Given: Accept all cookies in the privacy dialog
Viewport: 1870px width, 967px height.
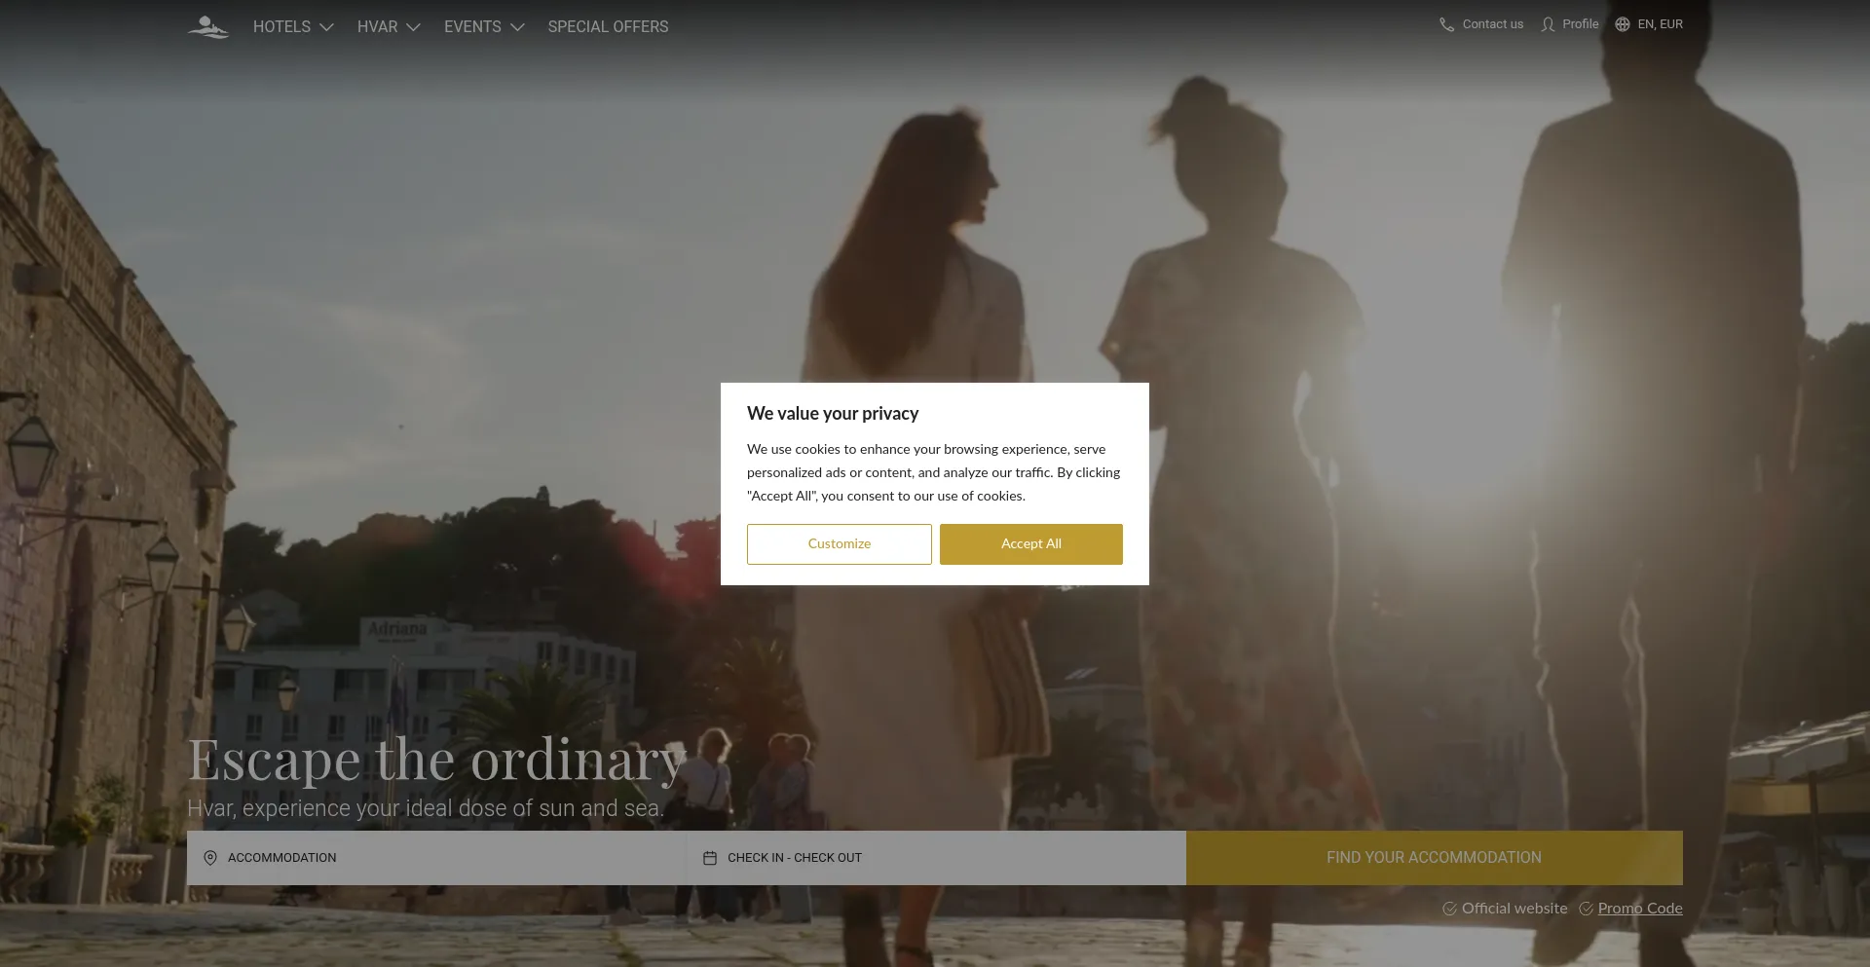Looking at the screenshot, I should coord(1030,543).
